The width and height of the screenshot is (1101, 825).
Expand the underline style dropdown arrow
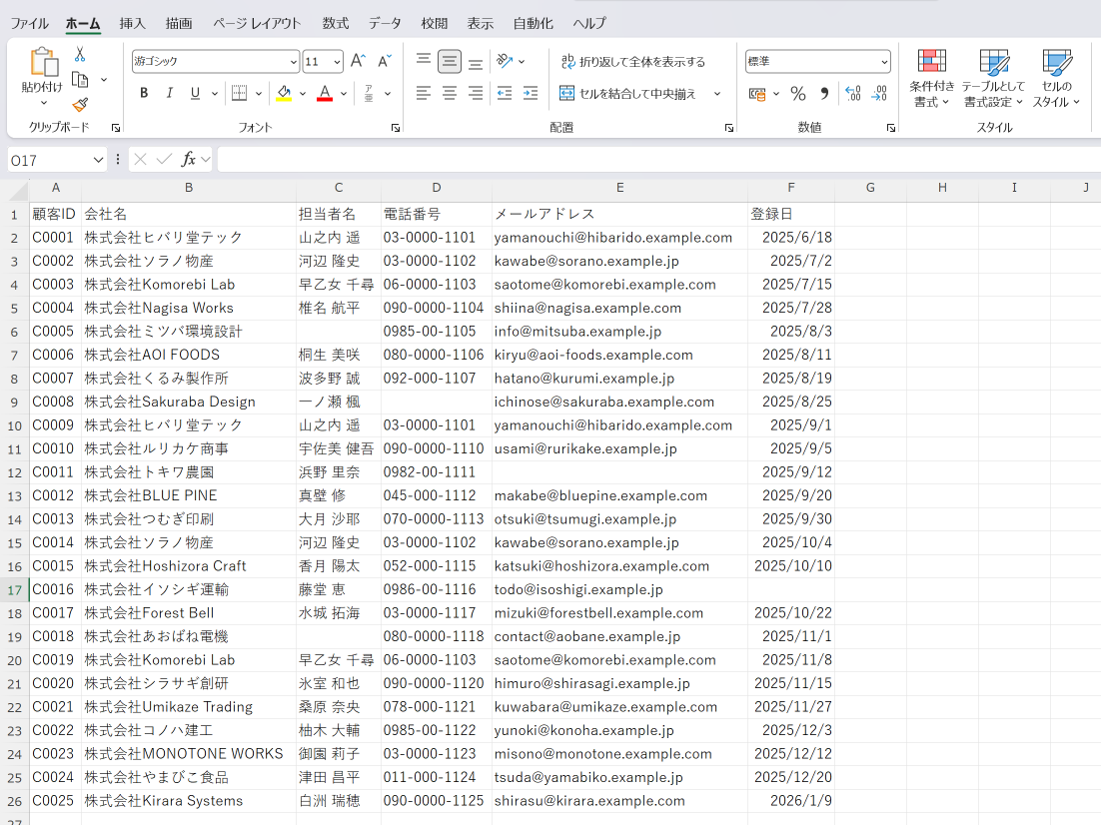coord(214,93)
